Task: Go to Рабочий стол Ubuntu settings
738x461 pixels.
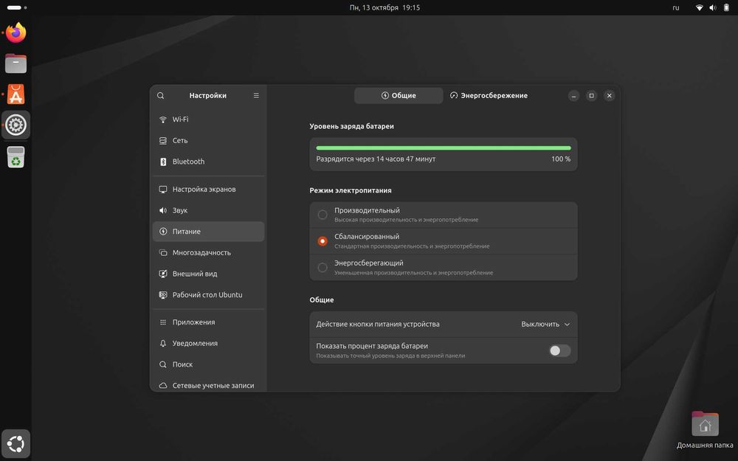Action: coord(209,295)
